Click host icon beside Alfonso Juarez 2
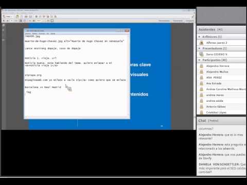The image size is (247, 185). tap(201, 43)
